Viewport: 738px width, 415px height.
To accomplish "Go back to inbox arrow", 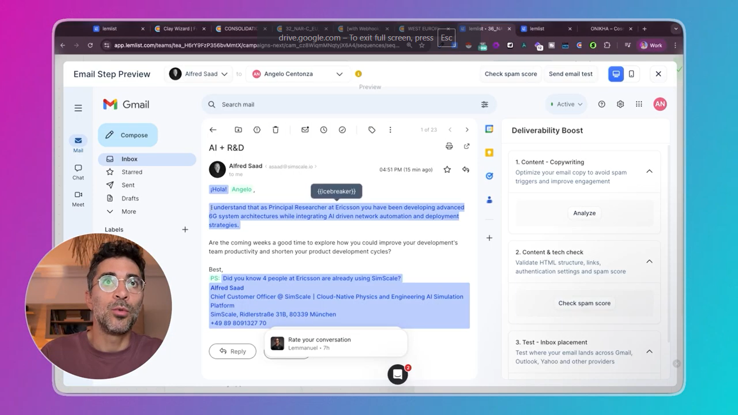I will (x=213, y=130).
